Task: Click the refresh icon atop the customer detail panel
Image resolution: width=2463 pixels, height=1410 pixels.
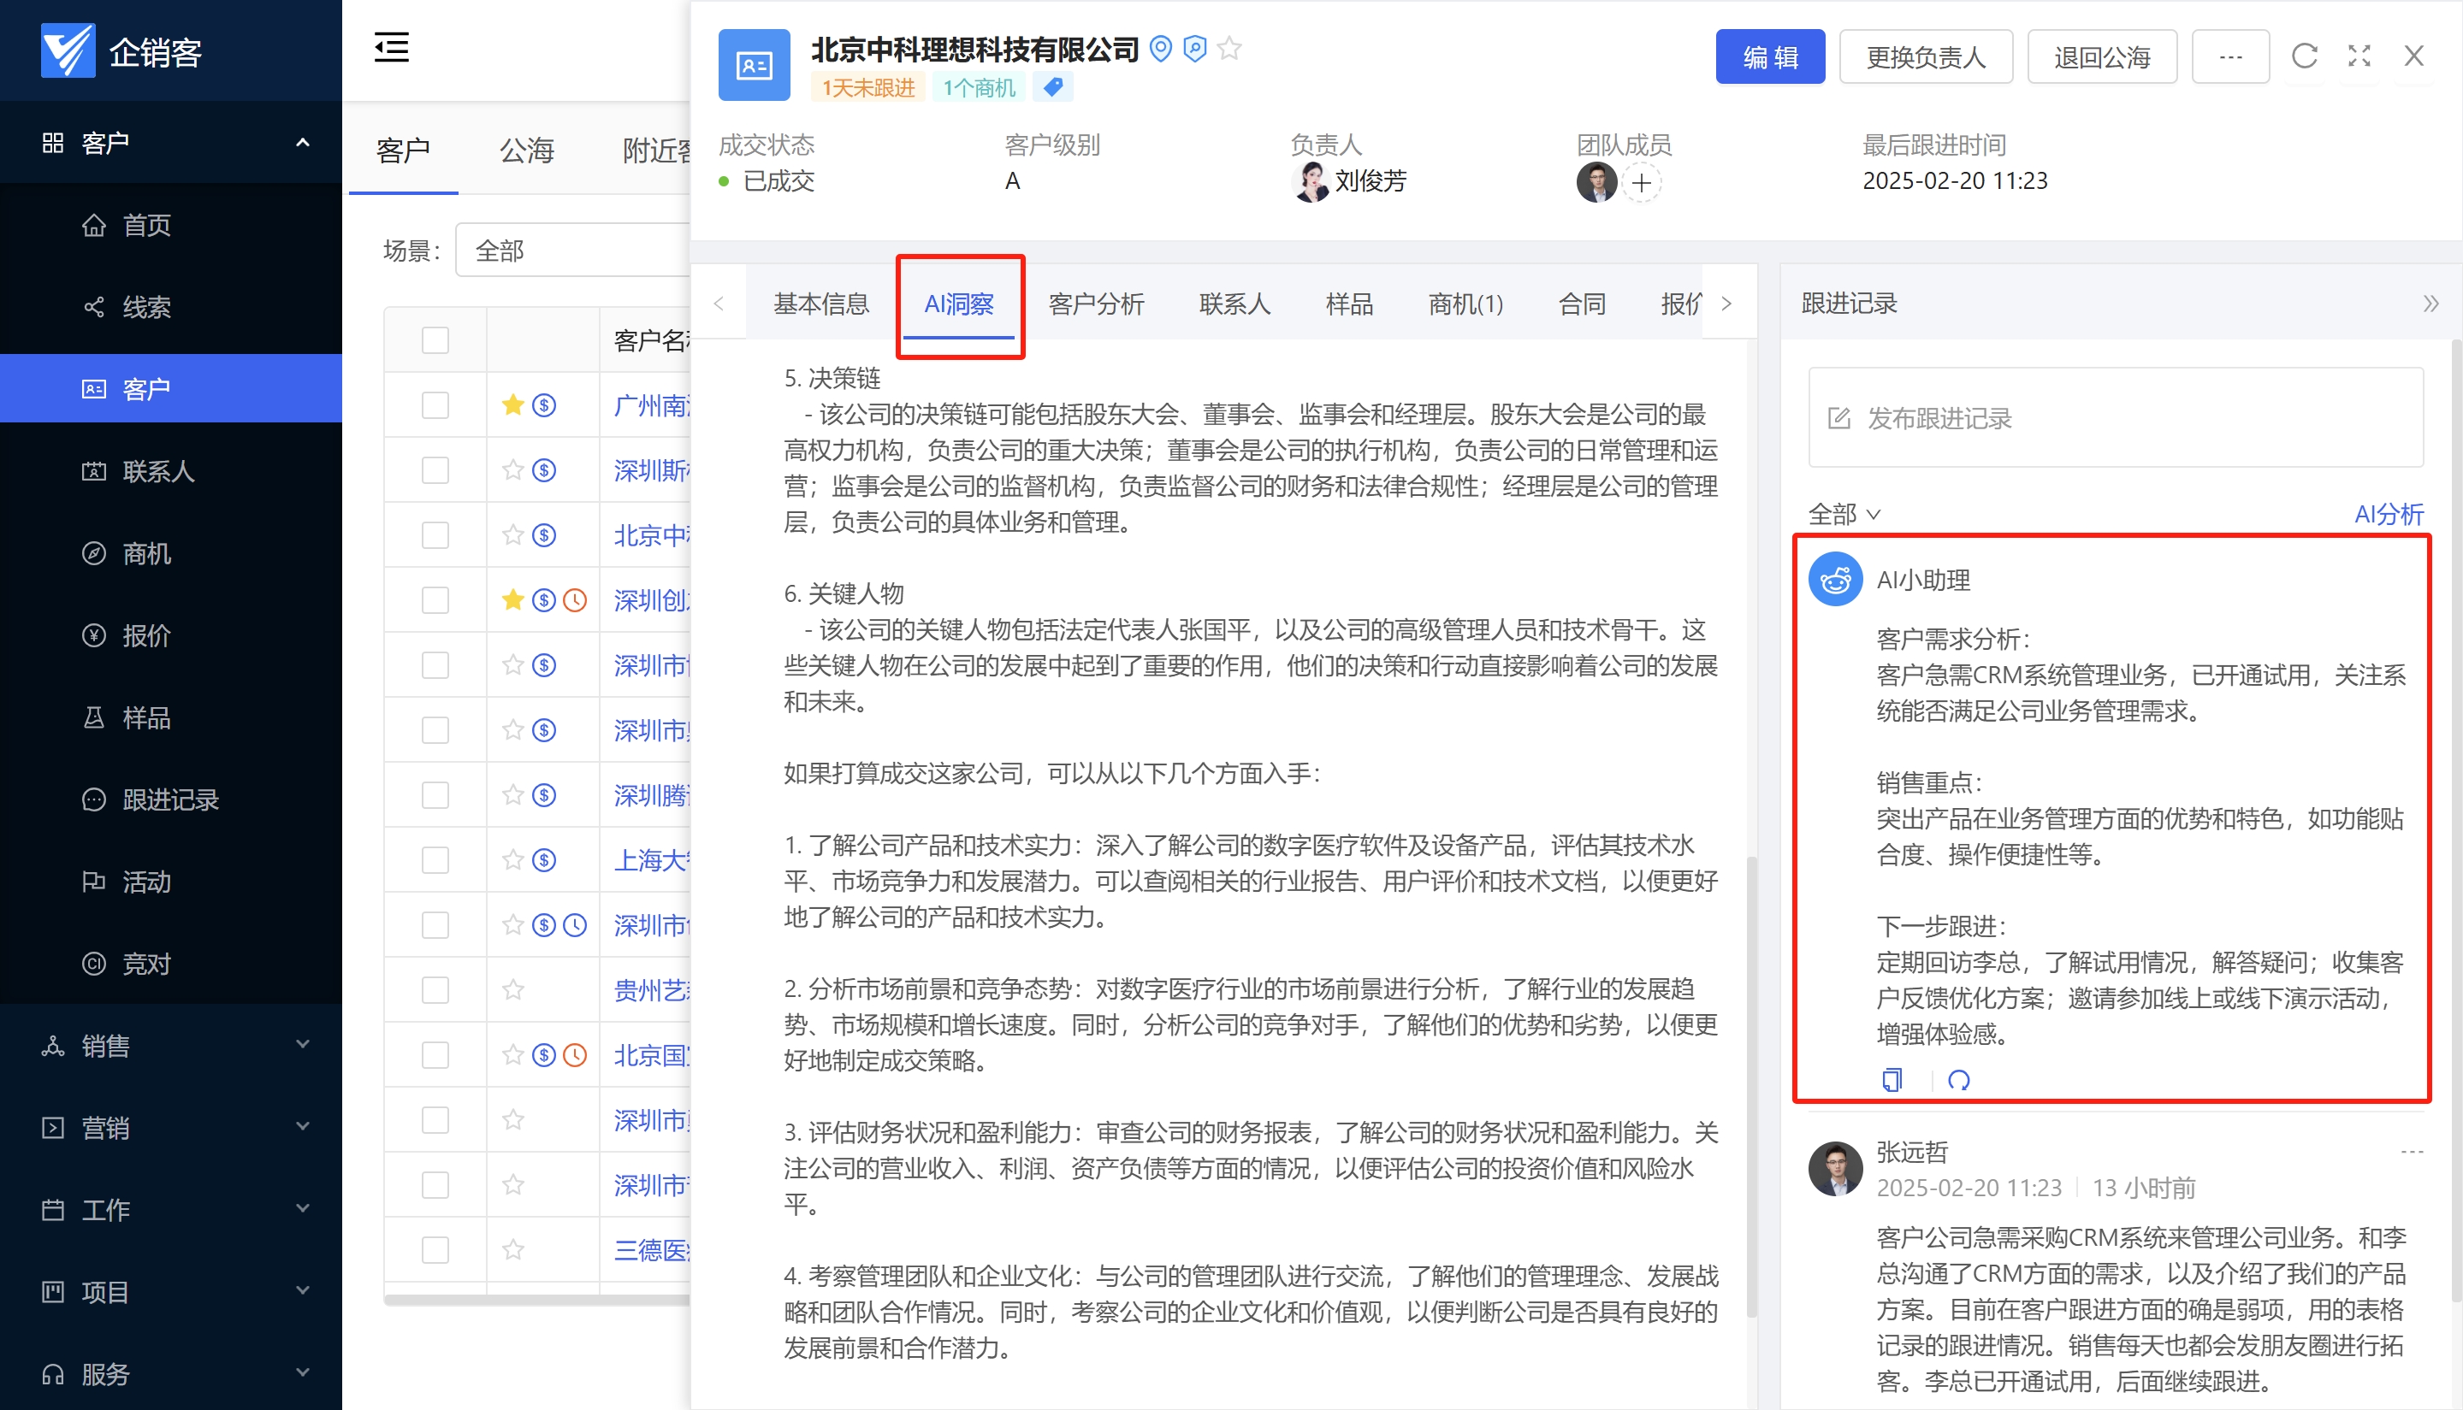Action: pos(2305,56)
